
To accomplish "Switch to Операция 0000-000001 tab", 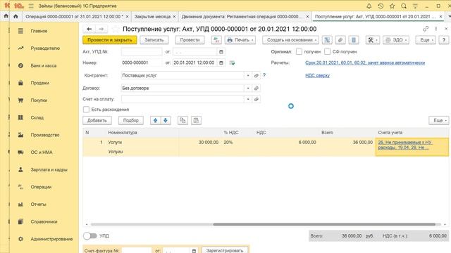I will click(x=74, y=17).
